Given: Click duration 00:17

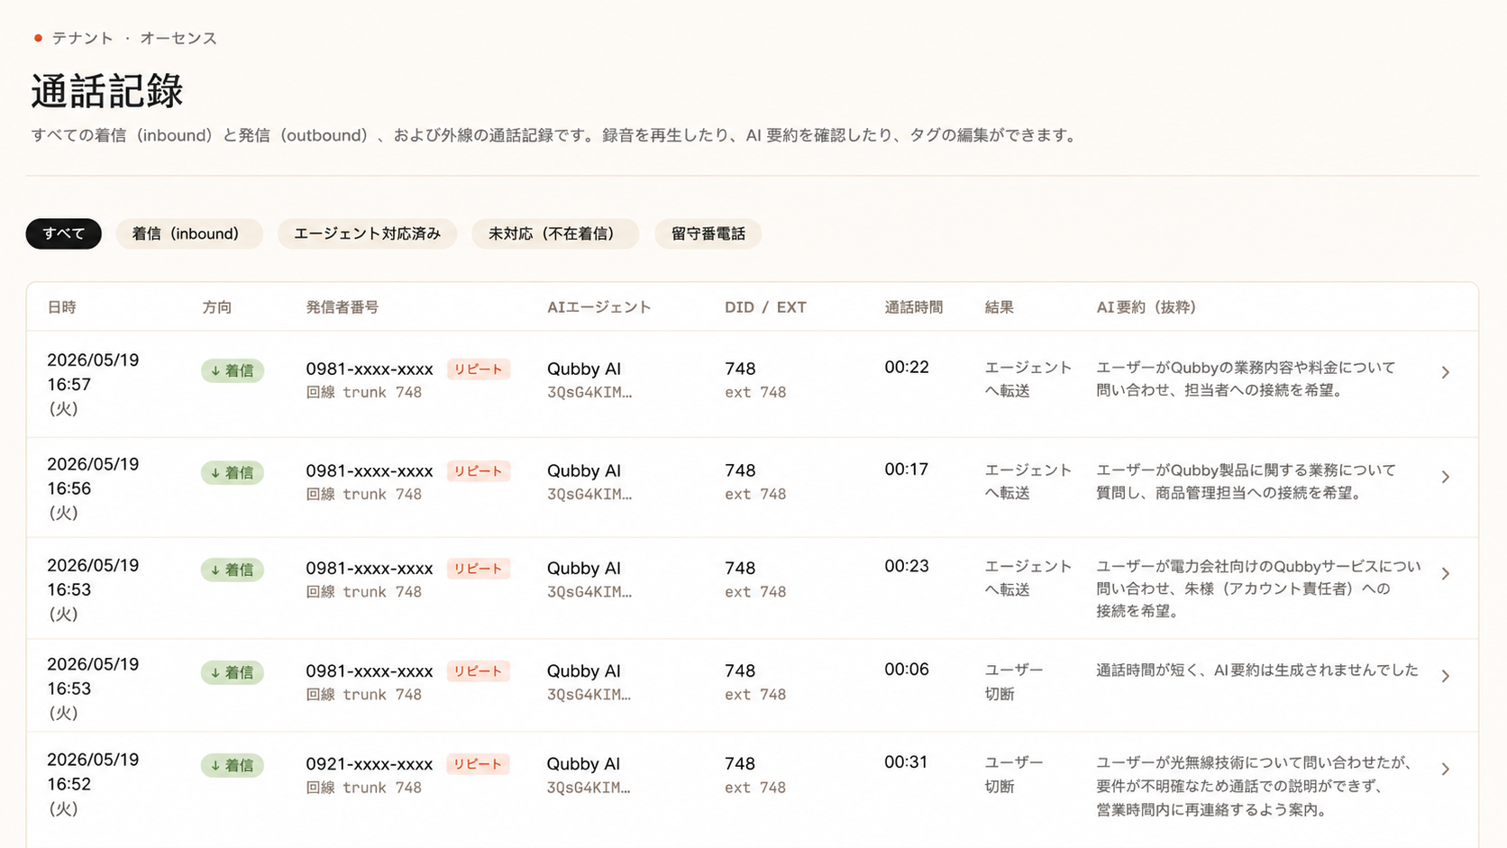Looking at the screenshot, I should tap(907, 470).
